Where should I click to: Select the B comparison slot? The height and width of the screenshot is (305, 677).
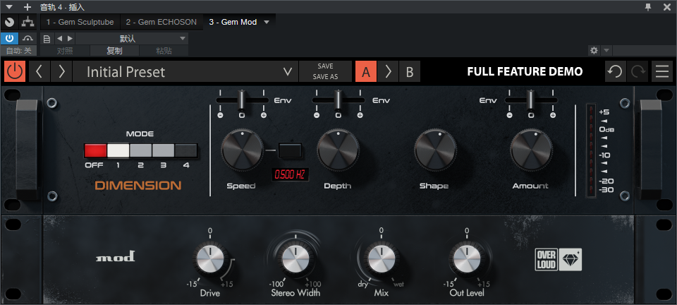(x=409, y=71)
